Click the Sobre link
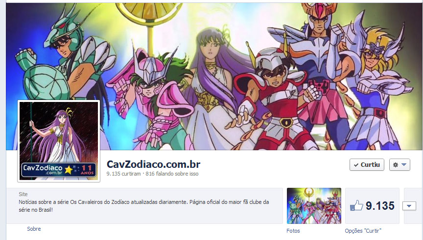Screen dimensions: 423x240 pyautogui.click(x=34, y=229)
